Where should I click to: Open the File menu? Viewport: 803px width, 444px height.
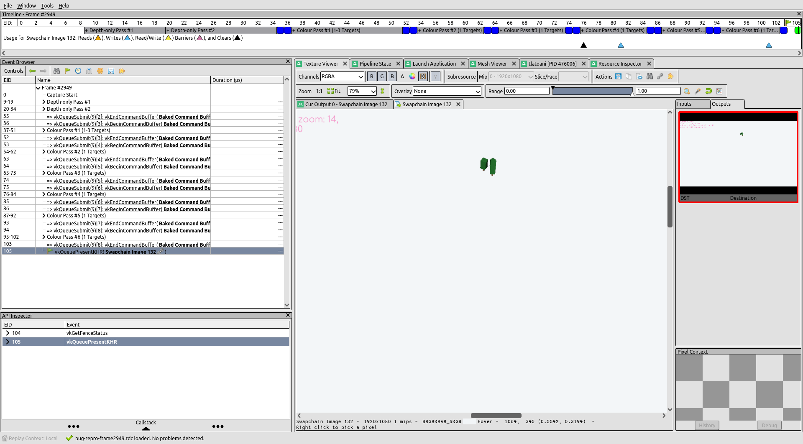[8, 5]
